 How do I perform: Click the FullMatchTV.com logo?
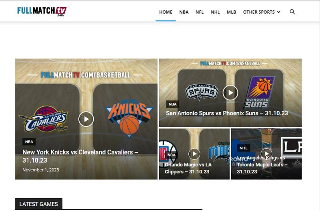pyautogui.click(x=42, y=12)
